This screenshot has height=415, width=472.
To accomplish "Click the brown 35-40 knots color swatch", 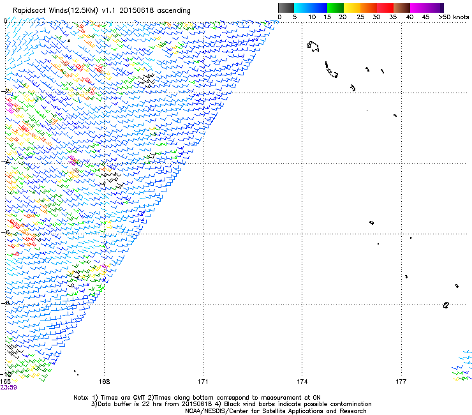I will [402, 8].
